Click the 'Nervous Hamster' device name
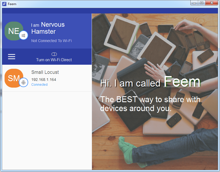 click(48, 28)
